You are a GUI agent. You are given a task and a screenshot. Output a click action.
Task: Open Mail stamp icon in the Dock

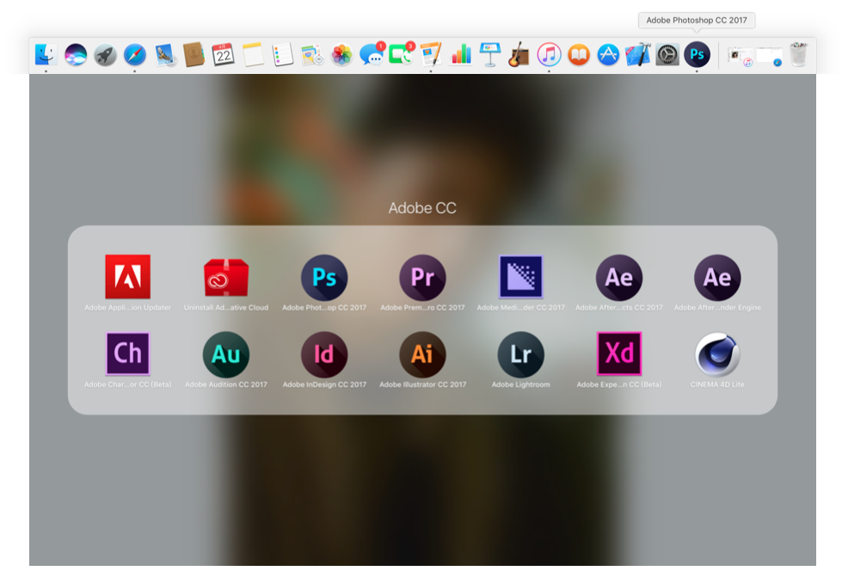[x=165, y=55]
